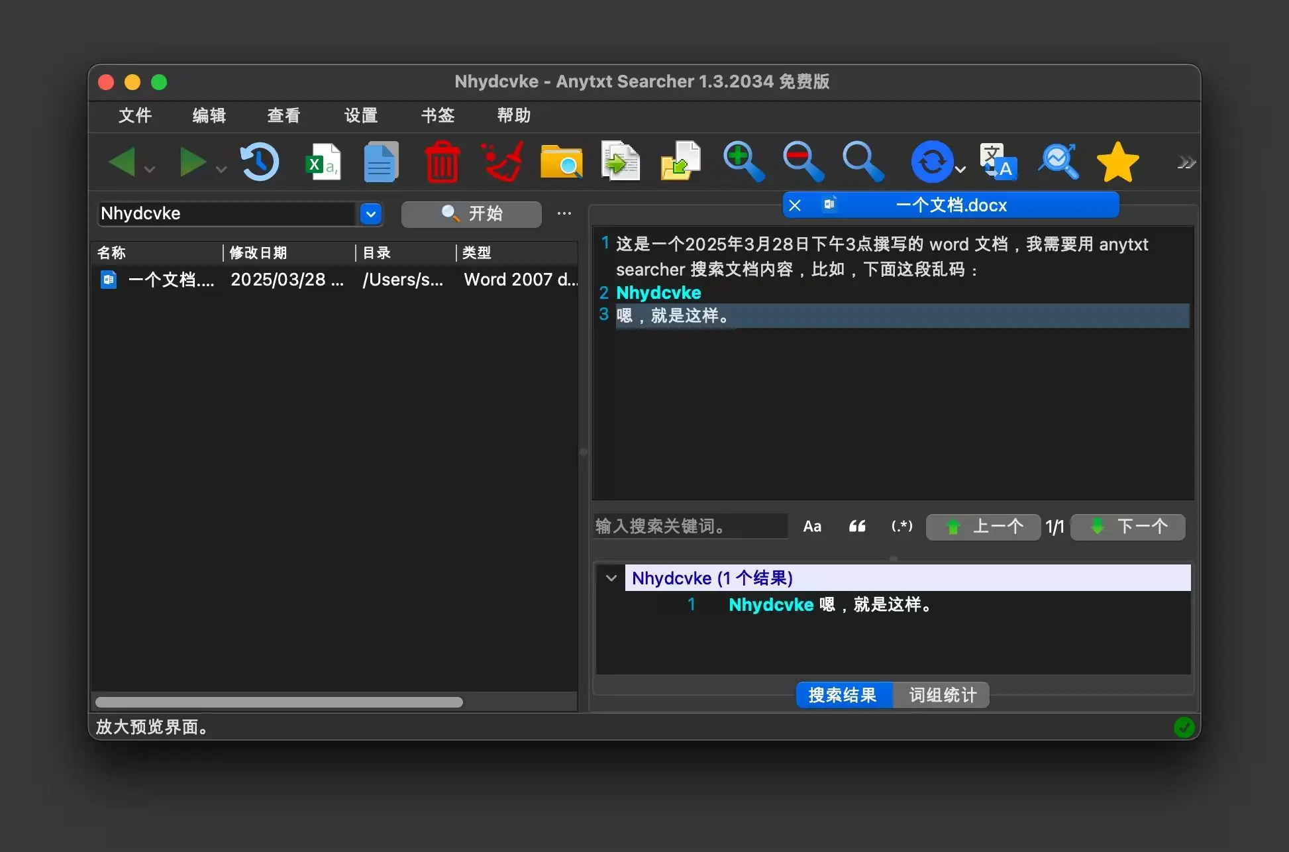Open the 设置 menu
This screenshot has width=1289, height=852.
361,115
